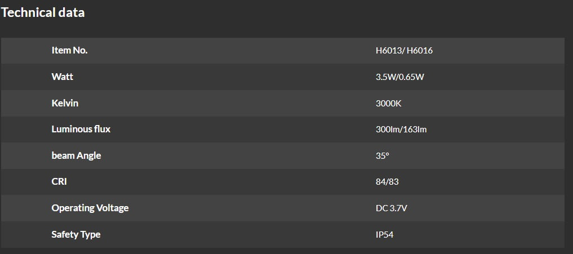This screenshot has width=573, height=254.
Task: Select the 84/83 CRI value
Action: [x=387, y=182]
